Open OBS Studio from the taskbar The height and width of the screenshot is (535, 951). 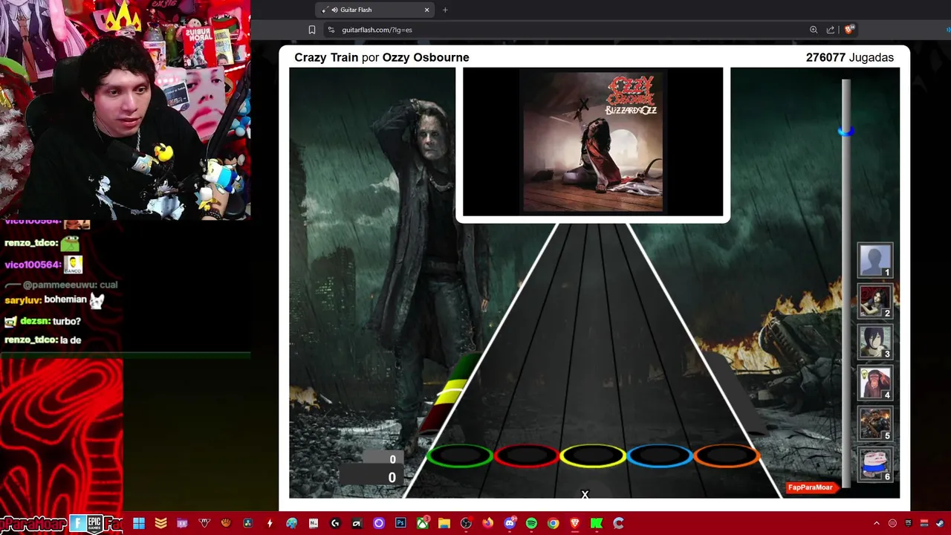[466, 523]
